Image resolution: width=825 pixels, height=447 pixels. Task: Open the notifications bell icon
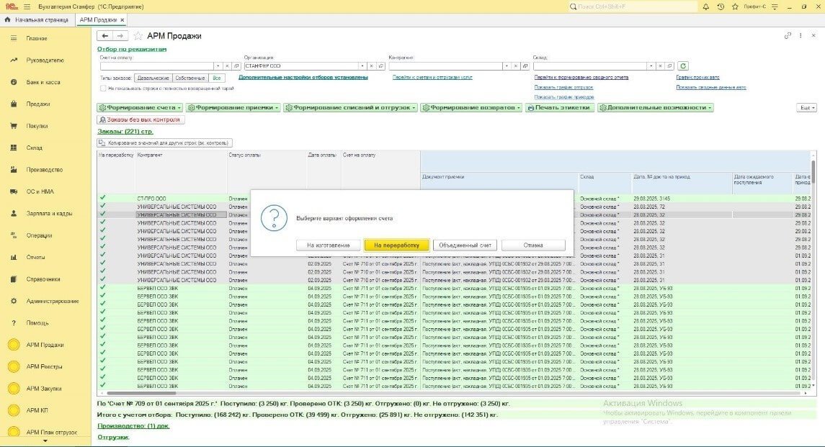click(x=706, y=6)
